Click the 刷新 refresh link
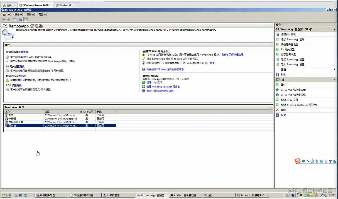Image resolution: width=338 pixels, height=199 pixels. click(x=224, y=55)
